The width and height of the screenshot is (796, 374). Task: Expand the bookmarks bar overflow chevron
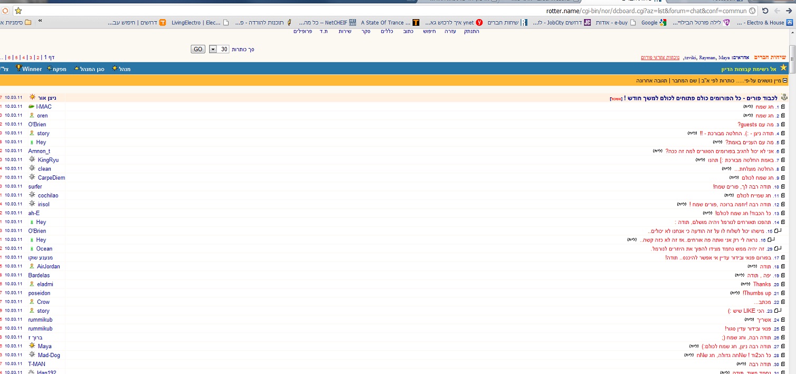40,22
